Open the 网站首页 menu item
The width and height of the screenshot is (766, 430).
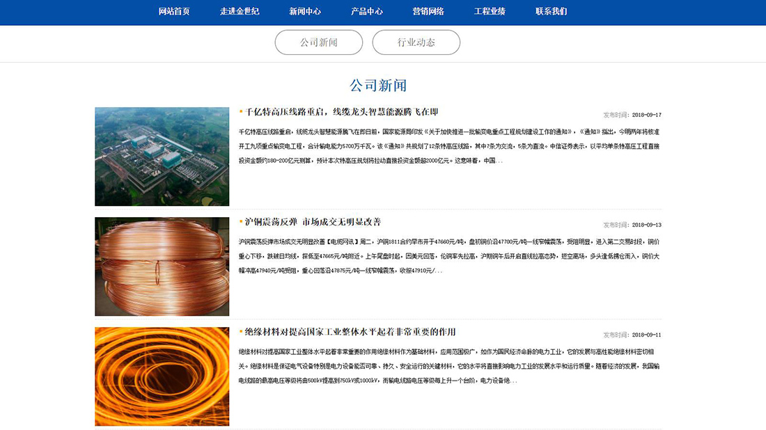[x=173, y=12]
